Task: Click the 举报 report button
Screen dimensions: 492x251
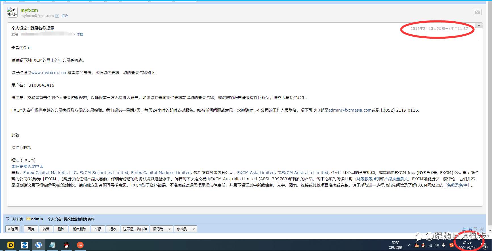Action: (98, 229)
